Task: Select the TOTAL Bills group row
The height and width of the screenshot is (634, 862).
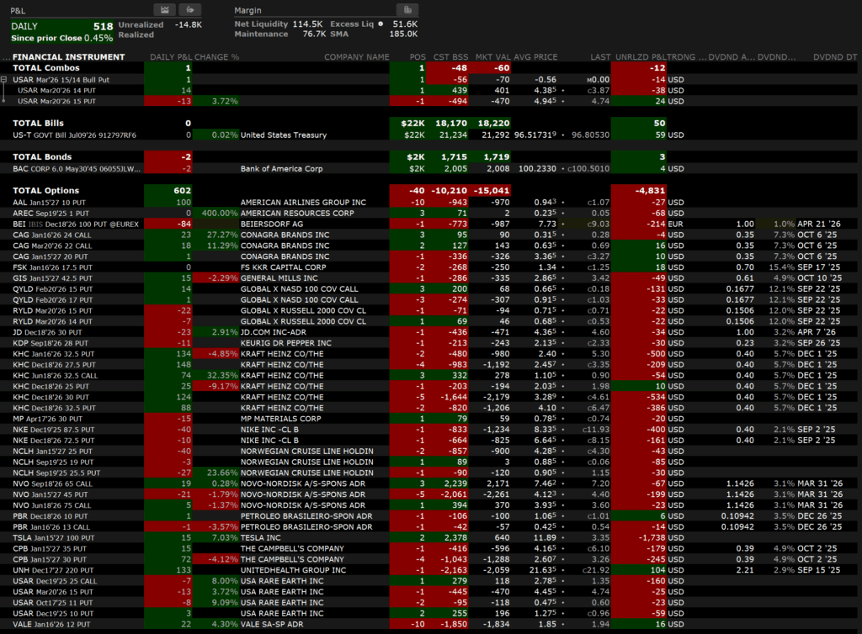Action: click(x=37, y=124)
